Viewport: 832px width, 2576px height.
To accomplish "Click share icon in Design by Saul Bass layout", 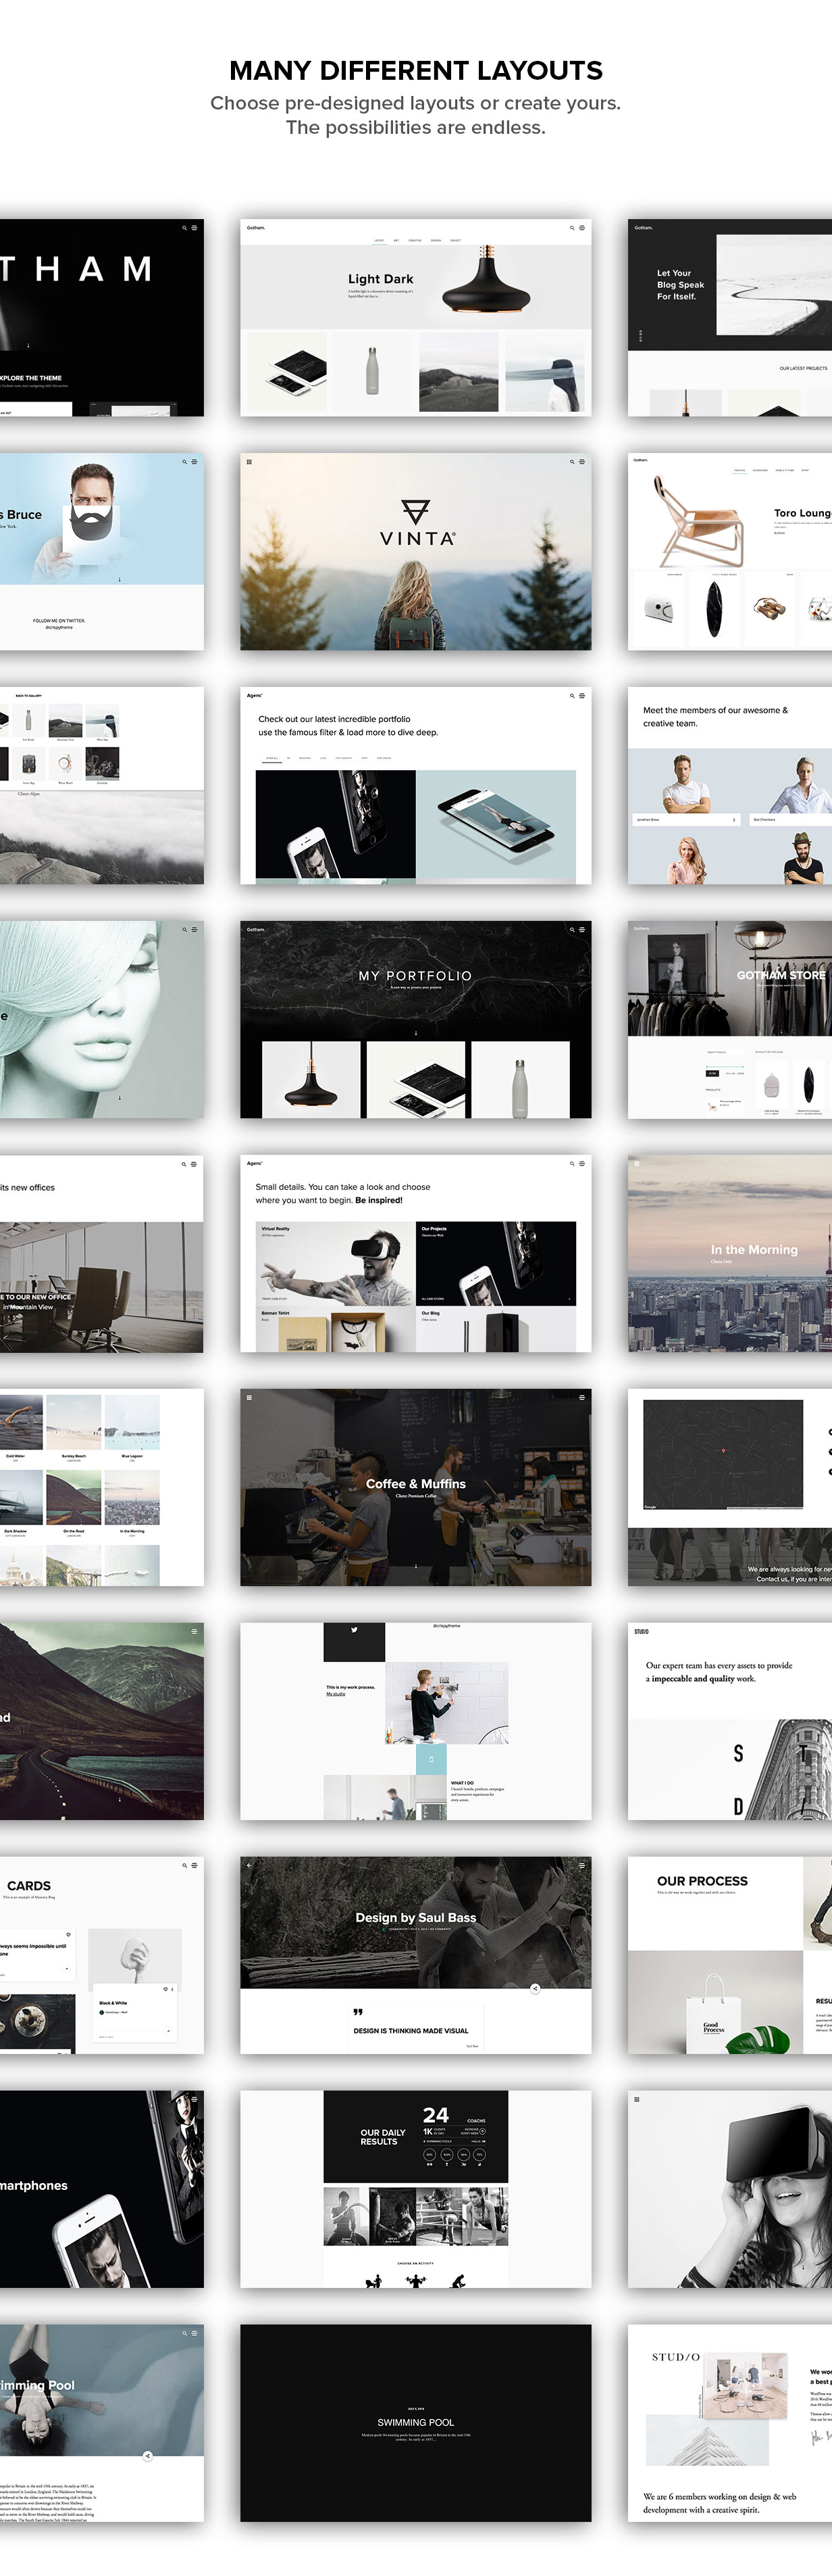I will (x=536, y=1989).
